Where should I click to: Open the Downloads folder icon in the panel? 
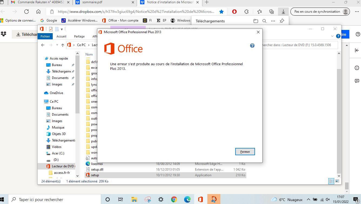pyautogui.click(x=256, y=21)
